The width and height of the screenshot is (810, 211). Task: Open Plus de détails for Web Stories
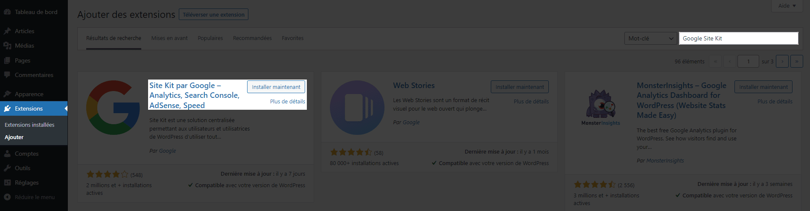click(x=531, y=101)
